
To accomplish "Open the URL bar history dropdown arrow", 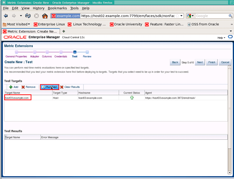I will (x=181, y=16).
